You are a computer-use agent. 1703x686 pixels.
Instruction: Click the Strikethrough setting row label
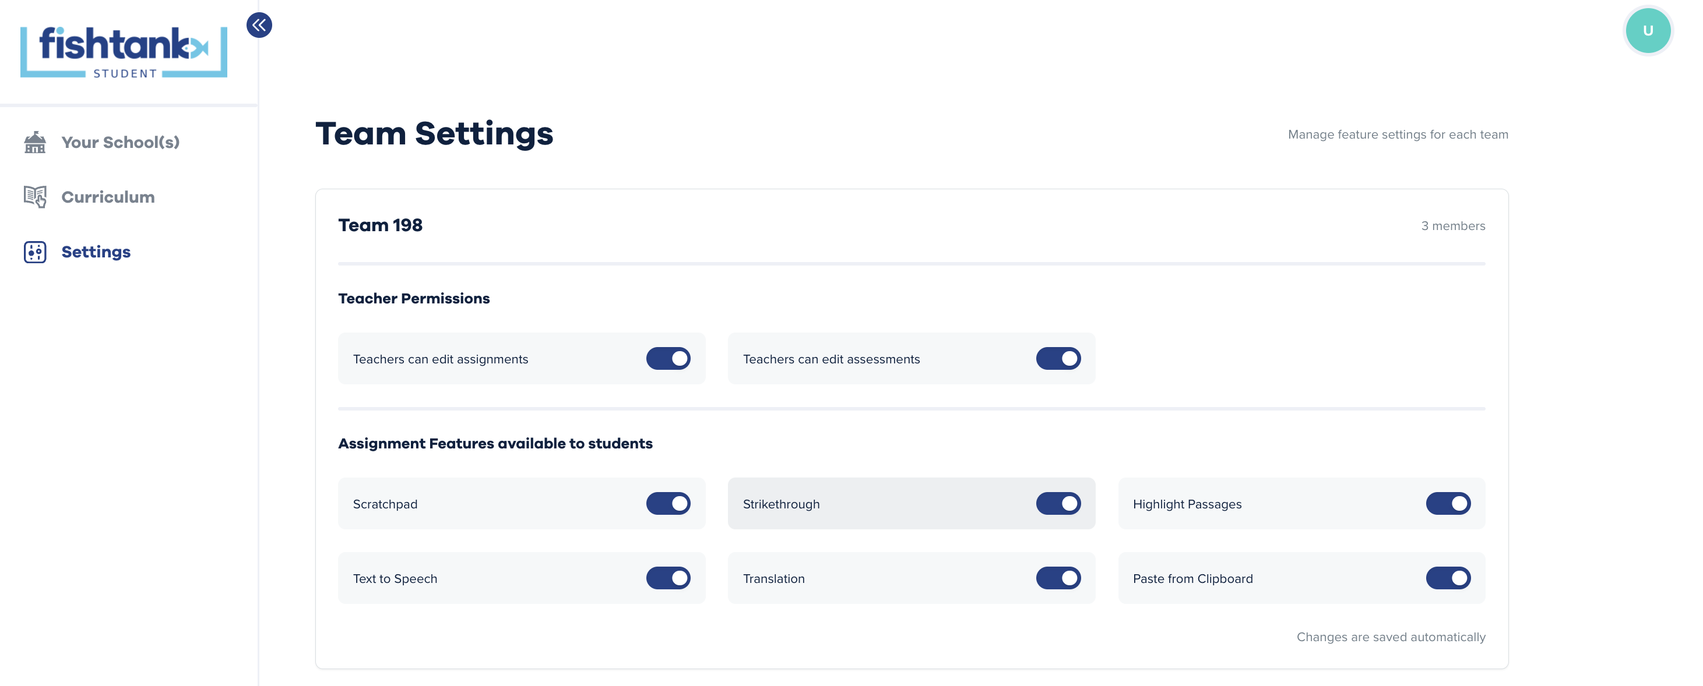pos(781,504)
